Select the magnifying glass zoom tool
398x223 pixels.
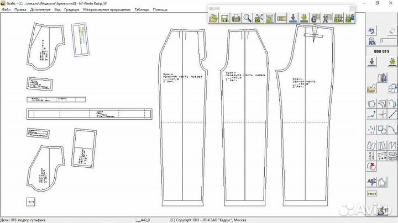tap(248, 18)
